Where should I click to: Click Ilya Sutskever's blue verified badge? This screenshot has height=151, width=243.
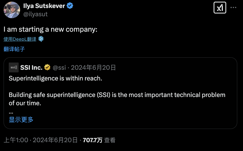pyautogui.click(x=70, y=6)
